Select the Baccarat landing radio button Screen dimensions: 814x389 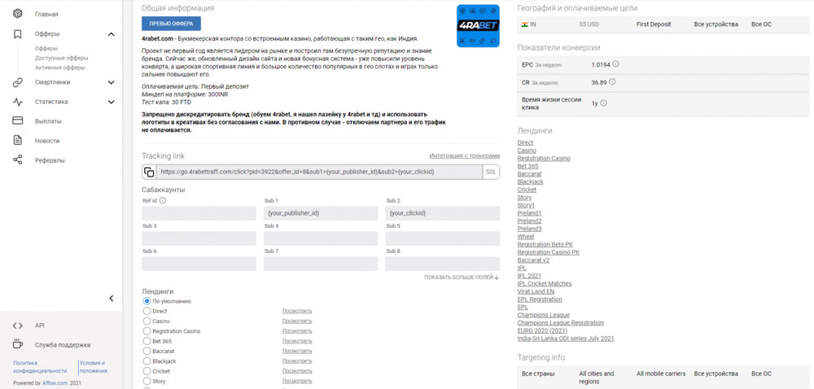(x=147, y=351)
